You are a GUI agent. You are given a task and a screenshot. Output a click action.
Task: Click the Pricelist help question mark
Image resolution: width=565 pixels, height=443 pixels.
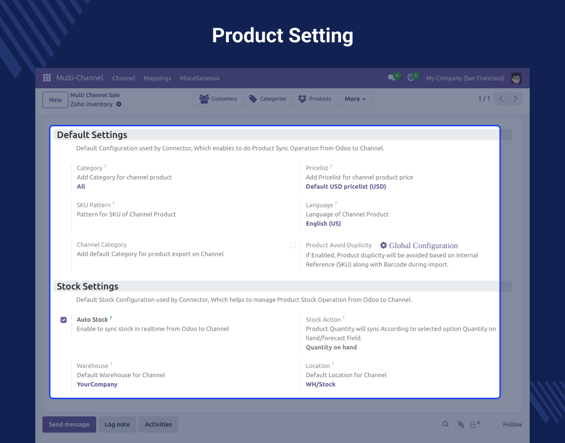pos(331,166)
